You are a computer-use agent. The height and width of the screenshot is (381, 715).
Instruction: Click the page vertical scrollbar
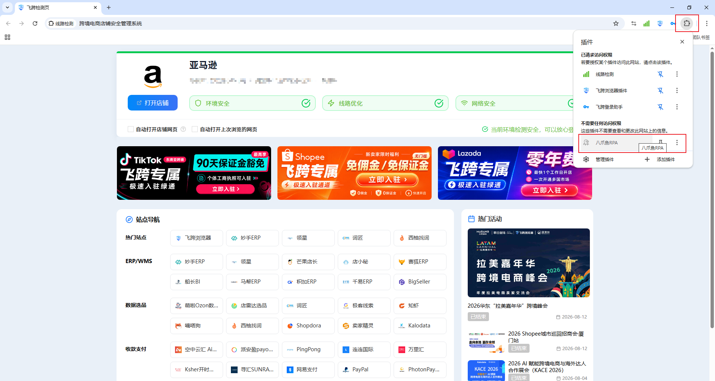tap(712, 190)
